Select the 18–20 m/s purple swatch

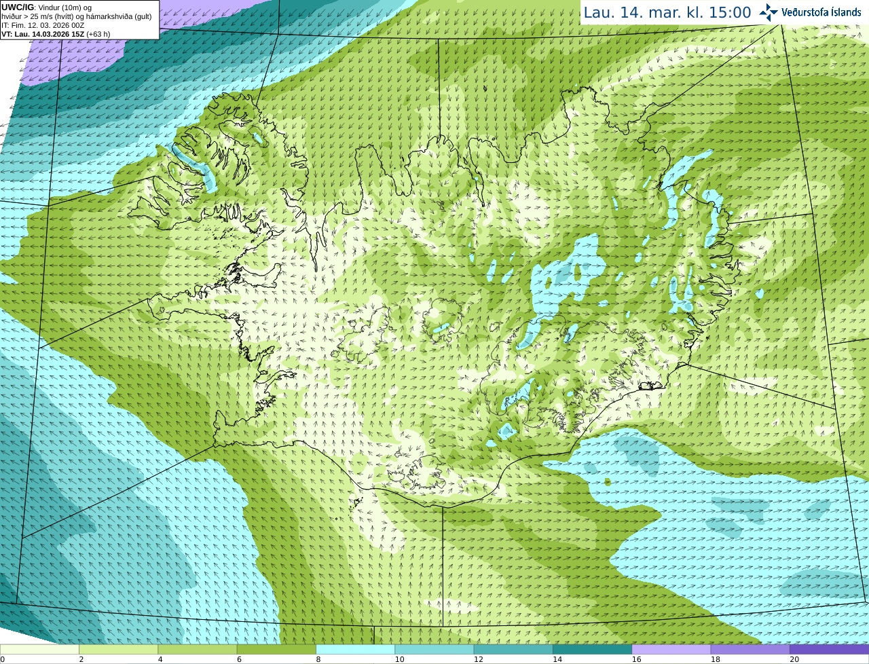click(750, 649)
